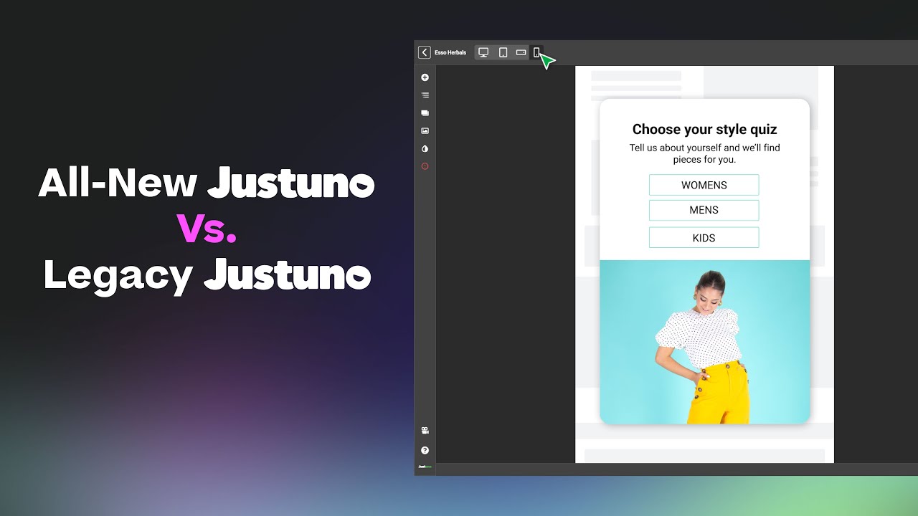Select the portrait mobile phone preview

click(x=536, y=52)
